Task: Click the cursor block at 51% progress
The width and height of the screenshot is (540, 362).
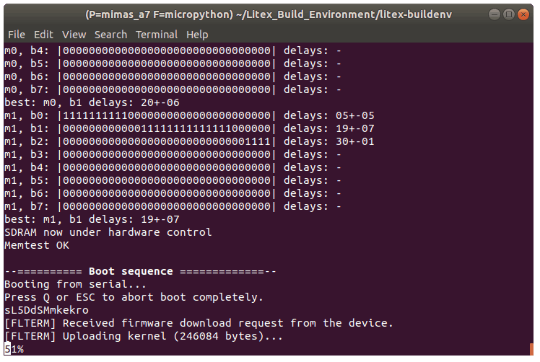Action: pos(7,349)
